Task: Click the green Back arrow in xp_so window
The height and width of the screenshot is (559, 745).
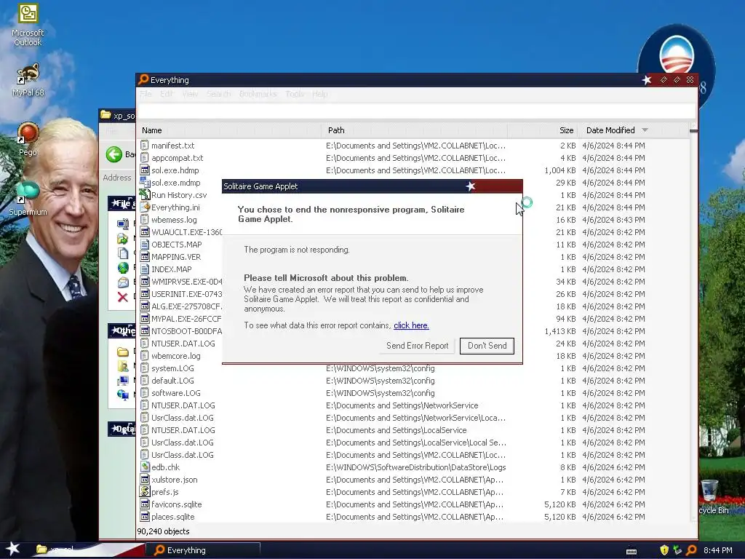Action: 114,154
